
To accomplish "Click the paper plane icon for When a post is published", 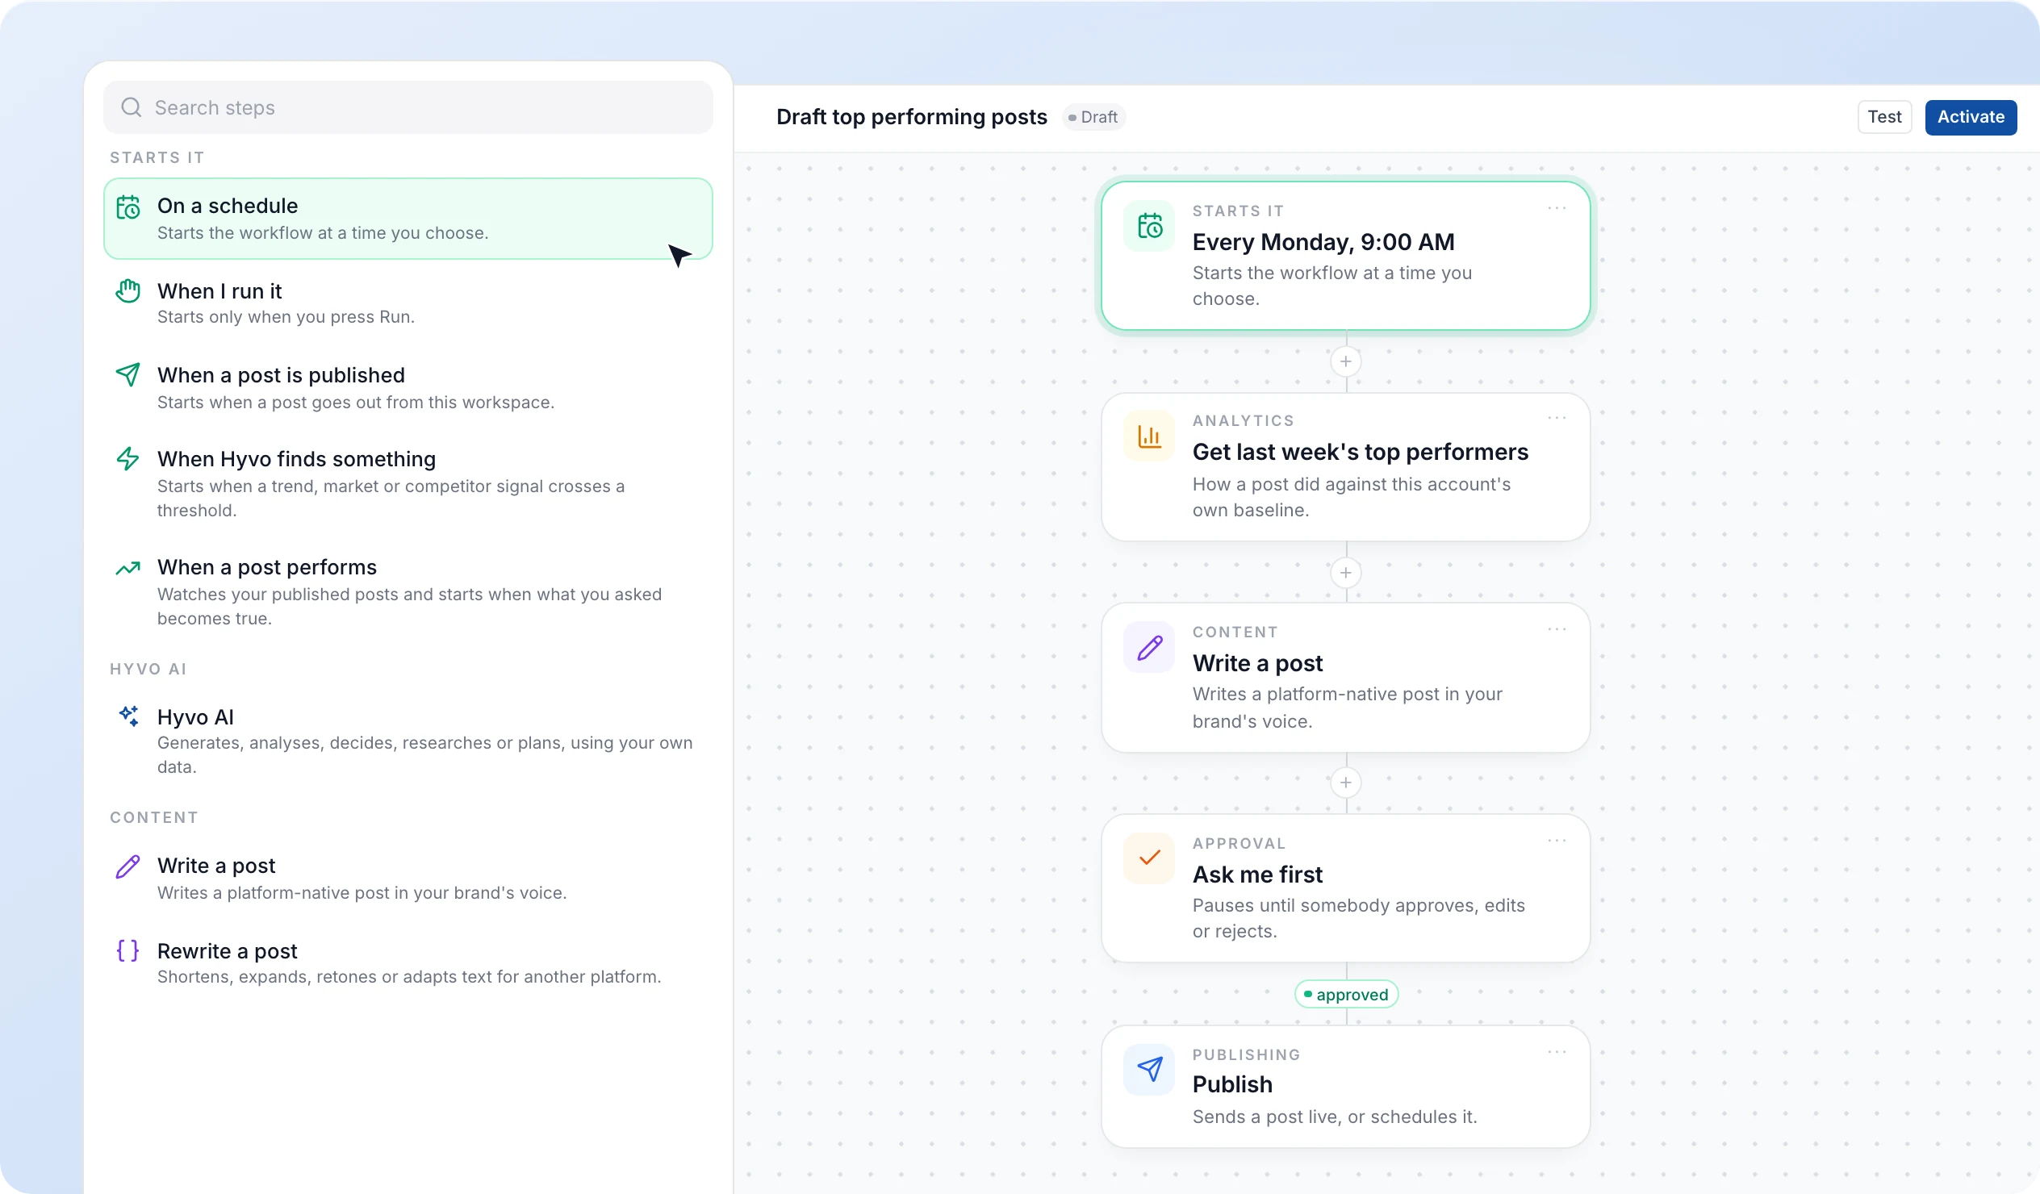I will tap(128, 375).
